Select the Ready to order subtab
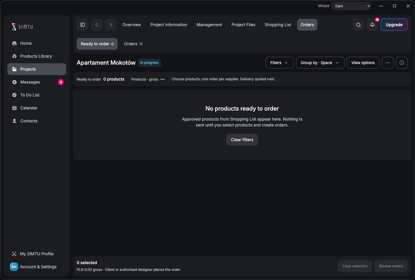The image size is (415, 280). tap(97, 44)
